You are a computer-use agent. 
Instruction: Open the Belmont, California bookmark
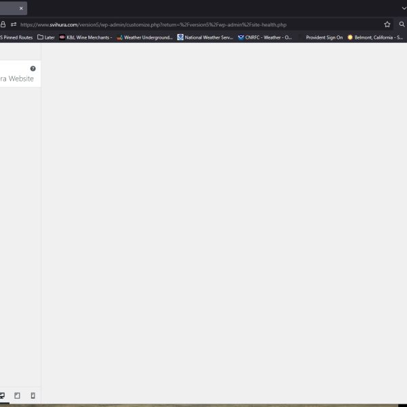pyautogui.click(x=375, y=37)
